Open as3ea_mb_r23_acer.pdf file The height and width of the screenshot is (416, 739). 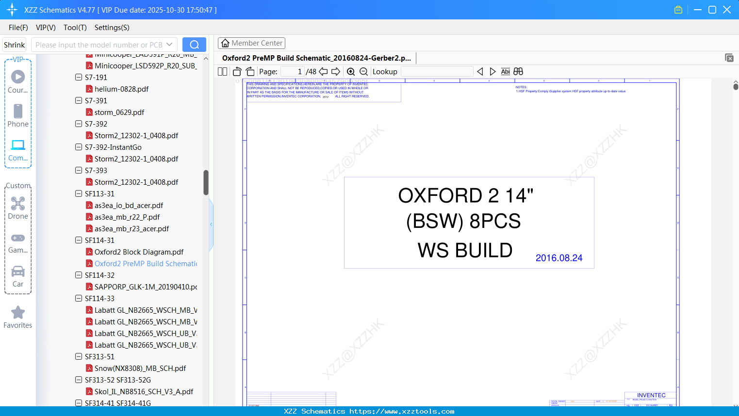pyautogui.click(x=132, y=229)
